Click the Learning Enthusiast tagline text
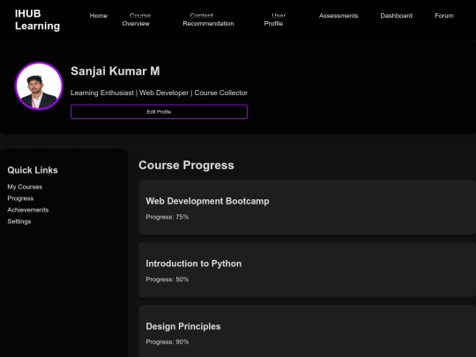The width and height of the screenshot is (476, 357). tap(159, 93)
